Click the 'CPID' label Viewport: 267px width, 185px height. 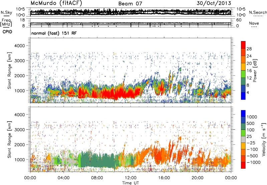click(7, 32)
